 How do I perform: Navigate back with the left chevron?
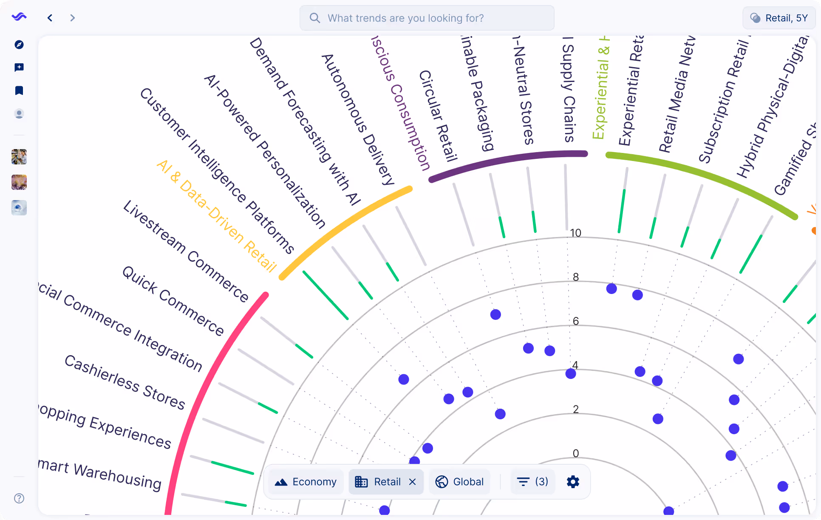click(50, 18)
